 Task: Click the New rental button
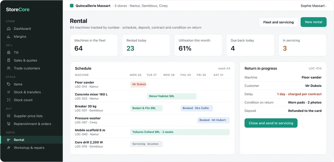pyautogui.click(x=313, y=22)
